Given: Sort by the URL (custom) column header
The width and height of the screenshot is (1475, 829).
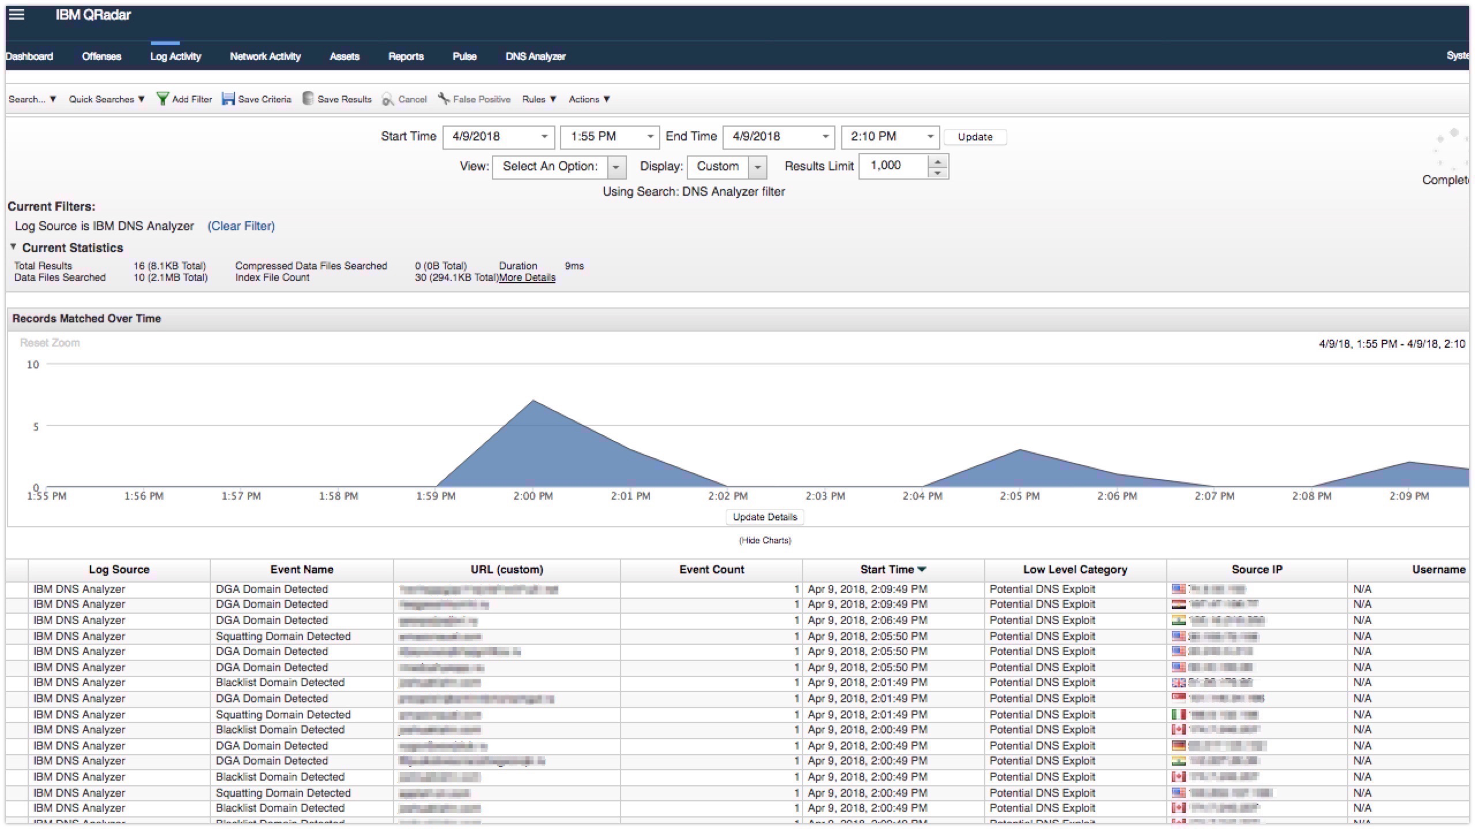Looking at the screenshot, I should click(x=507, y=569).
